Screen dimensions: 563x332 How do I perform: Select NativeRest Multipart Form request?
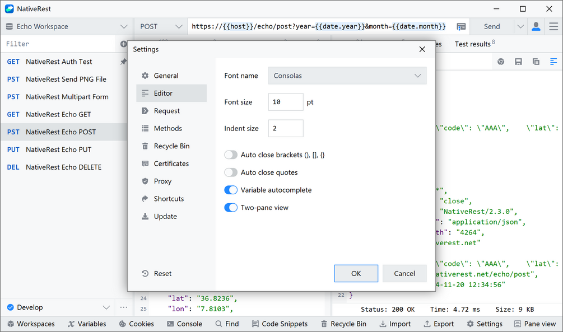[64, 97]
